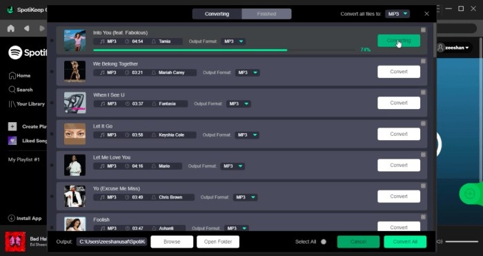Click the volume speaker icon
The image size is (483, 256).
(440, 242)
